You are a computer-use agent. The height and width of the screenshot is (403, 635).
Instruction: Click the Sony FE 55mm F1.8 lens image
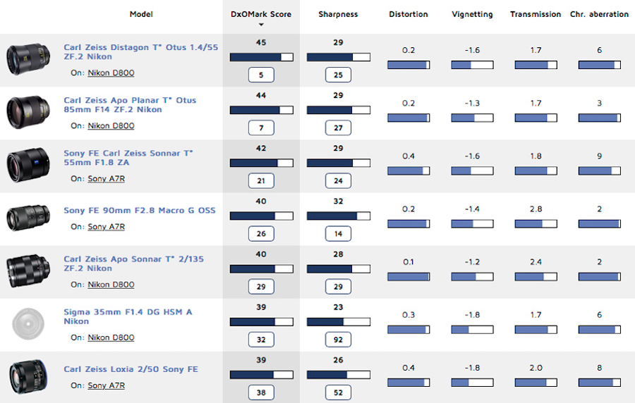[x=25, y=166]
